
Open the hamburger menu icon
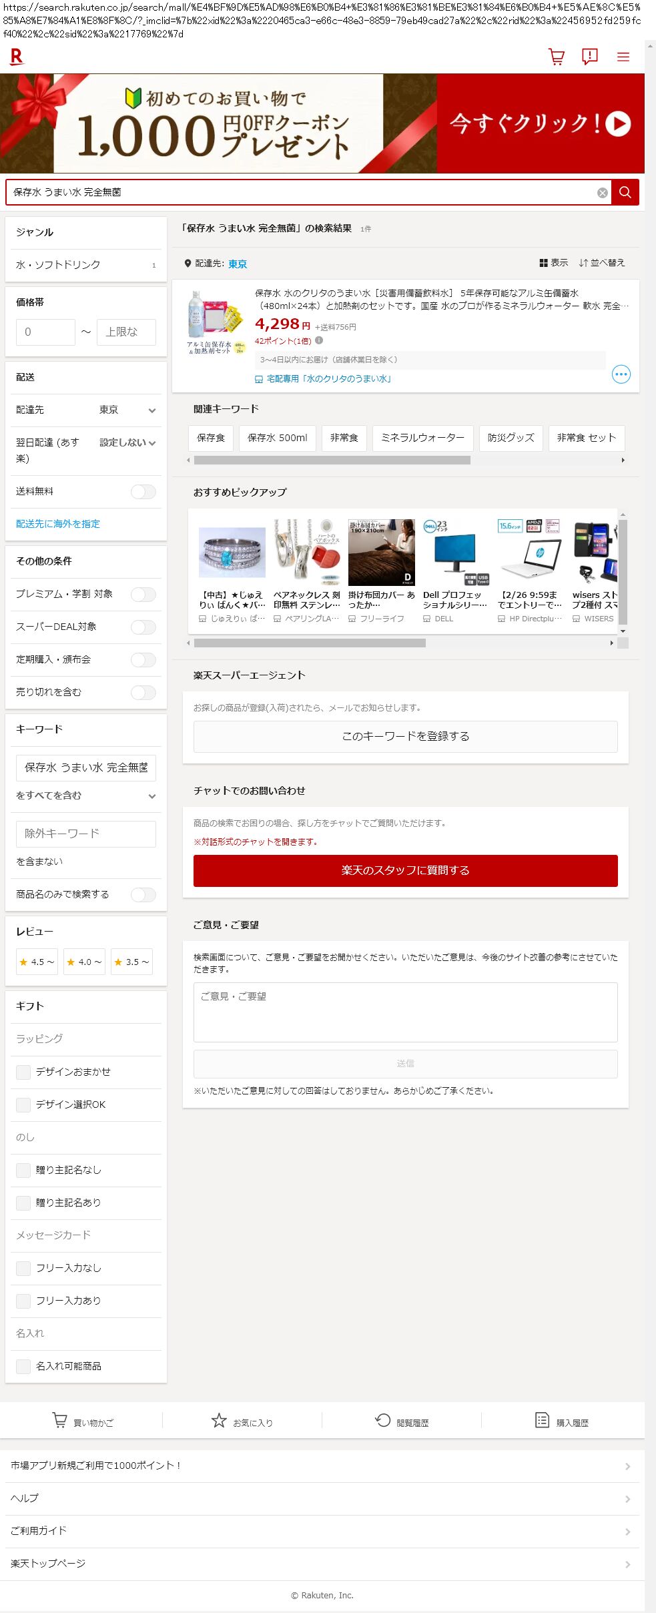point(623,57)
